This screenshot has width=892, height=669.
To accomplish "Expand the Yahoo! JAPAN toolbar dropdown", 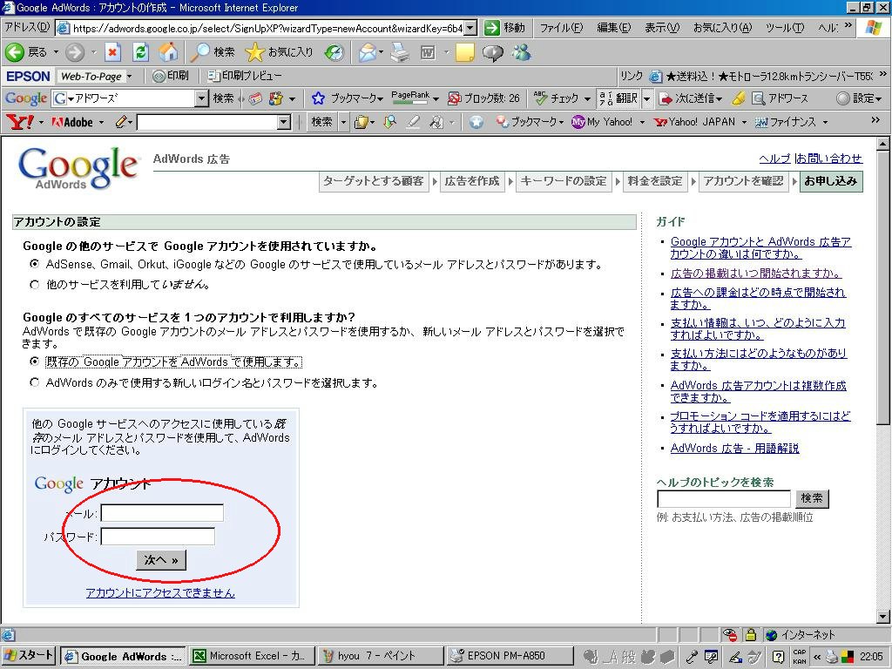I will point(744,122).
